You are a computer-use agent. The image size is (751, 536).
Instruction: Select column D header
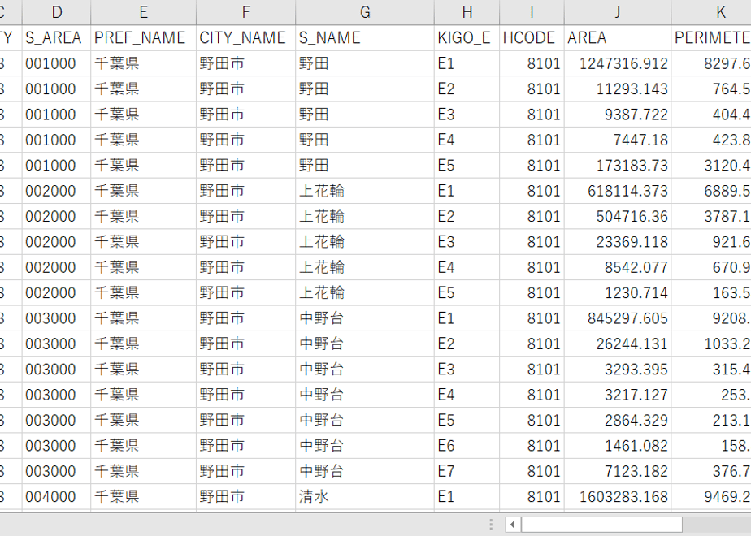coord(57,12)
